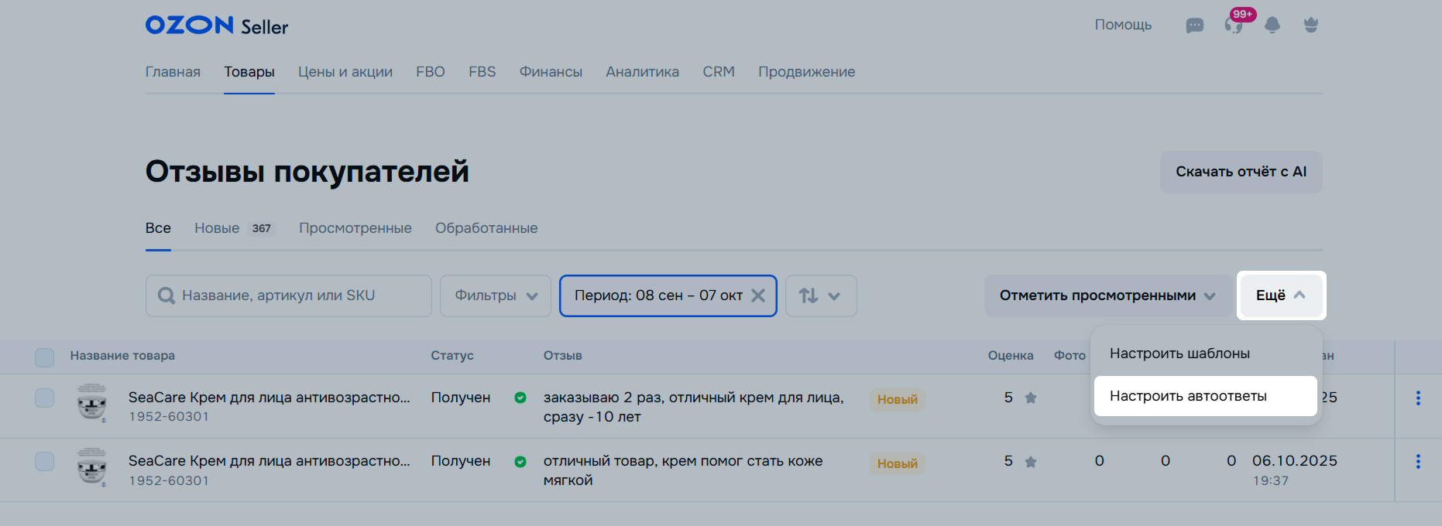Click Скачать отчёт с AI button

point(1241,172)
